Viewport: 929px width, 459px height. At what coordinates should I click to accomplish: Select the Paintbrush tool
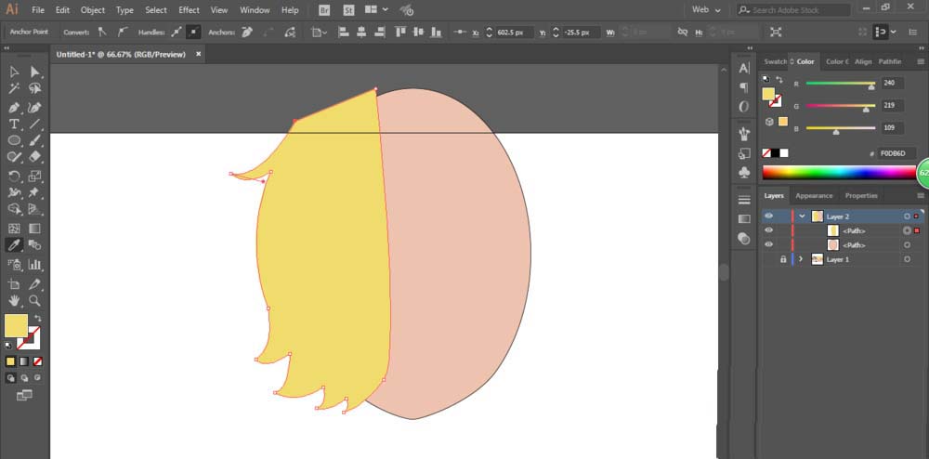(35, 140)
